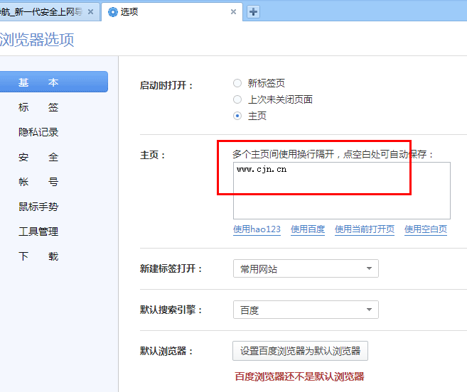Select the 上次未关闭页面 radio button
This screenshot has width=467, height=392.
[x=237, y=99]
